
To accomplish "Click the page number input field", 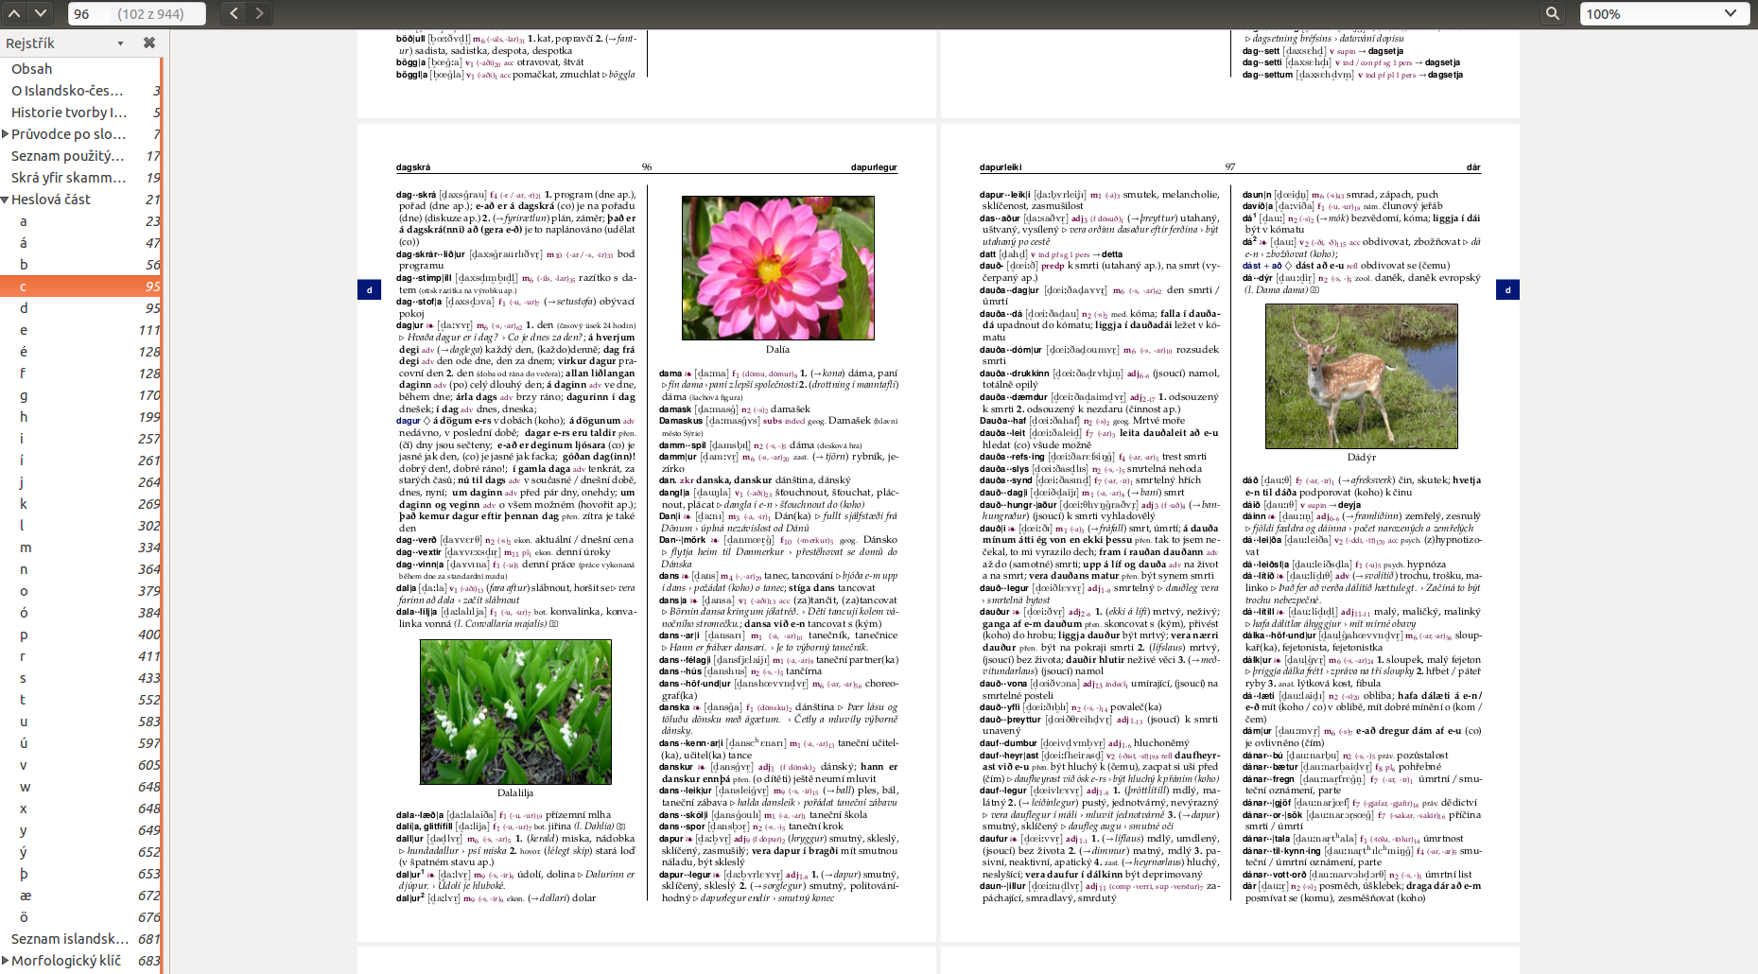I will (x=137, y=13).
